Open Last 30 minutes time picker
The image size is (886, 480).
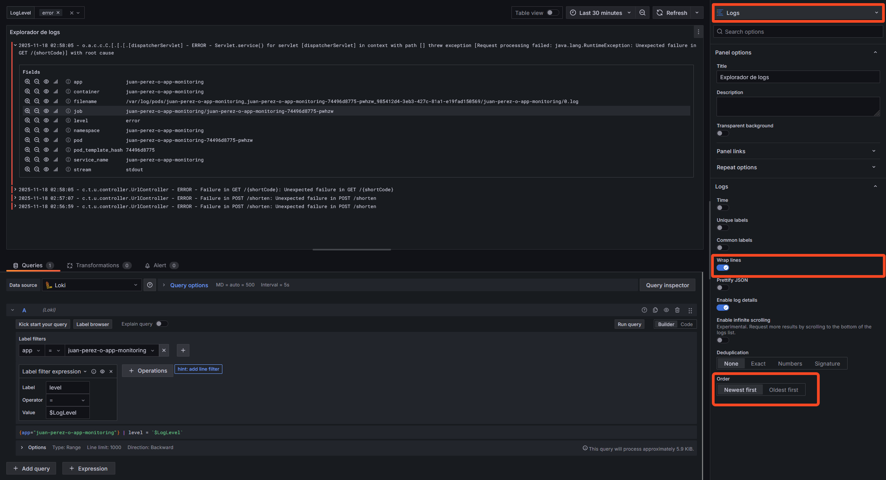click(x=600, y=13)
